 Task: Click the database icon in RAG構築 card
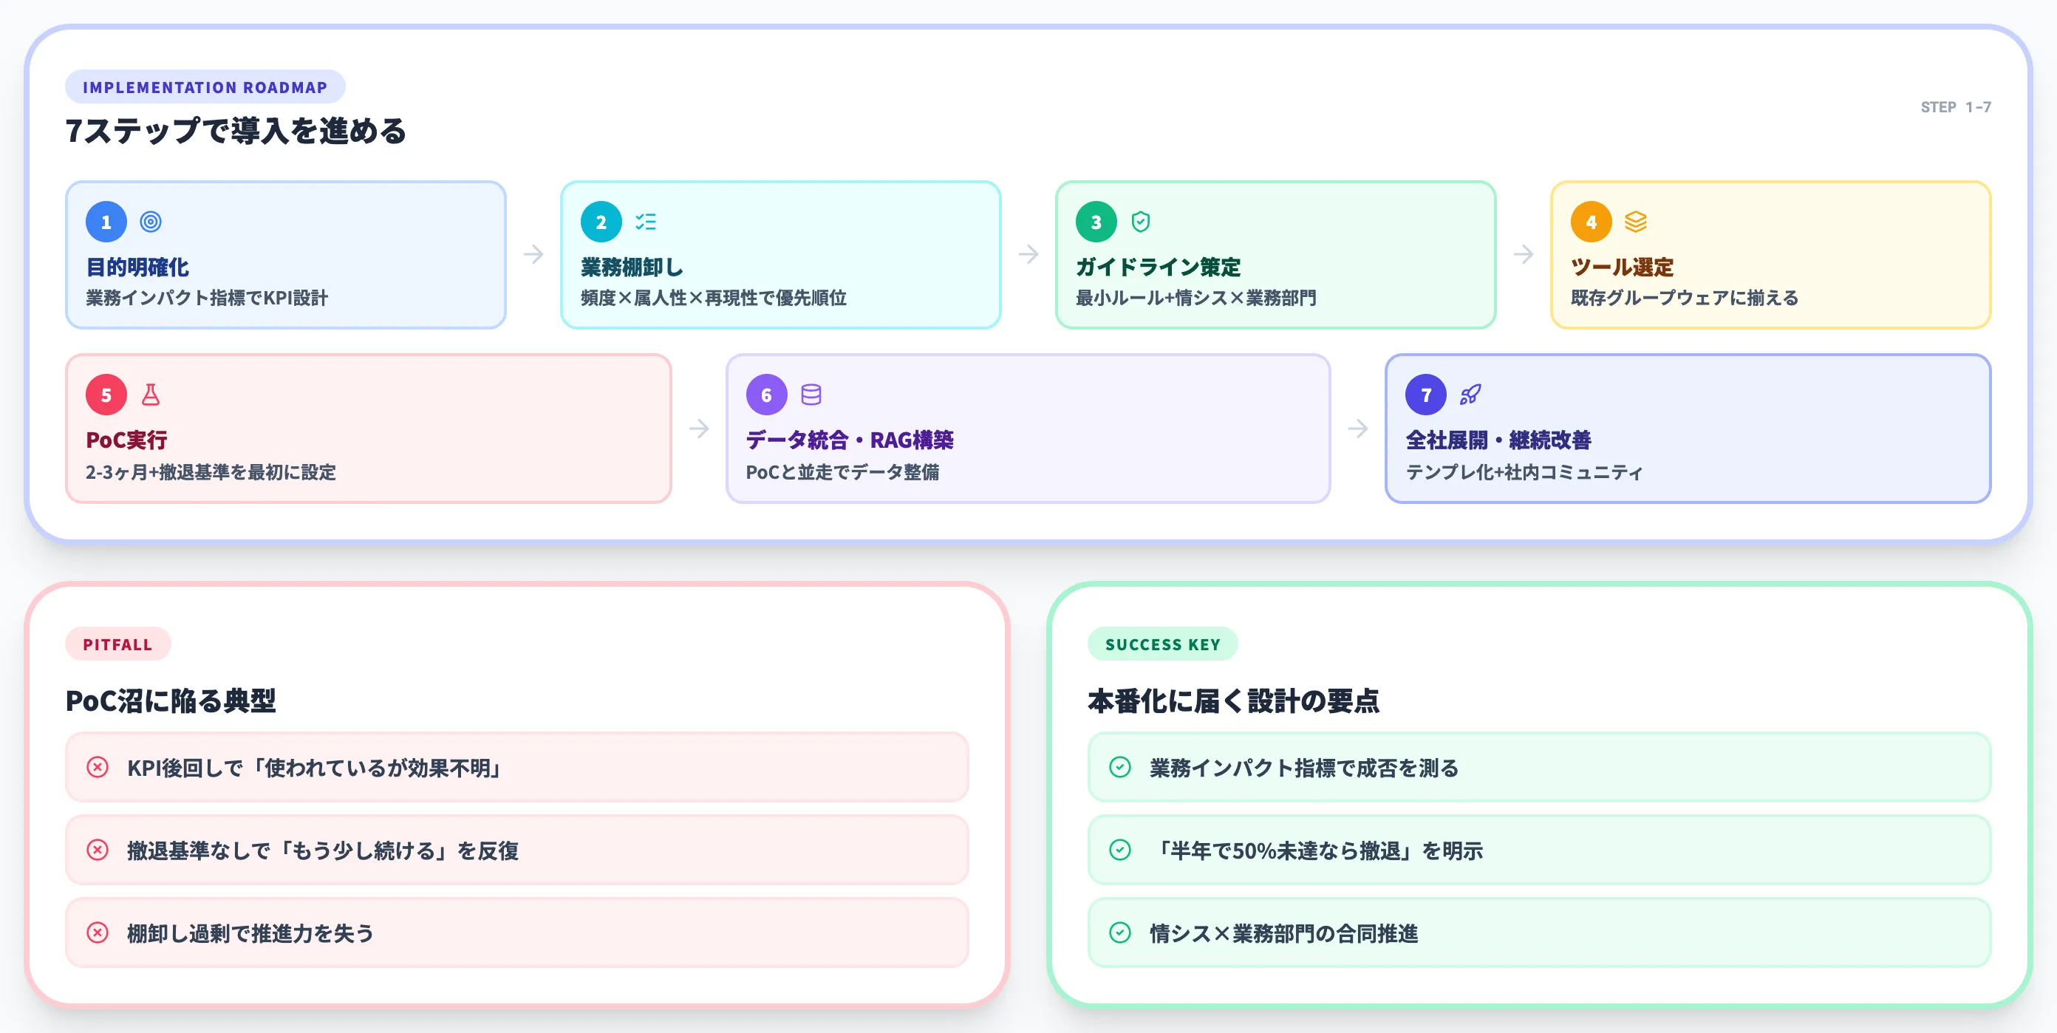[811, 395]
